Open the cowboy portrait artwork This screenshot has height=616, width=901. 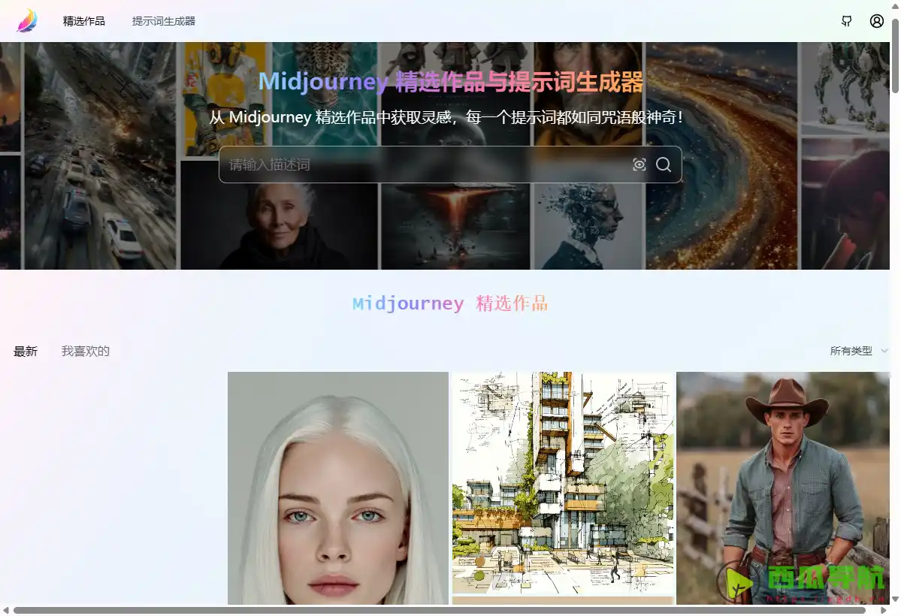coord(784,488)
